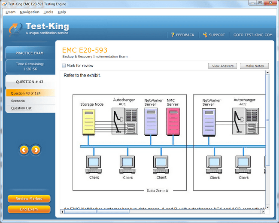This screenshot has width=279, height=223.
Task: Click the client computer under Autochanger AC2
Action: [243, 165]
